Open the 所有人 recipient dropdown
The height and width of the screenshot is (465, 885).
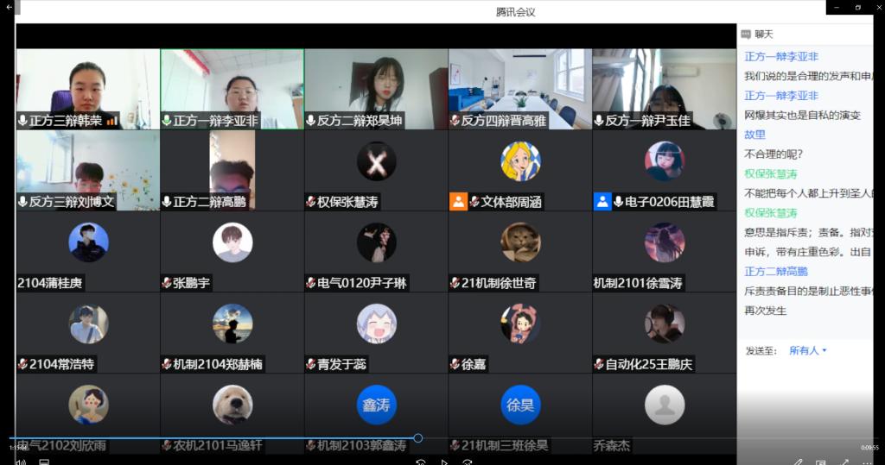pos(807,350)
